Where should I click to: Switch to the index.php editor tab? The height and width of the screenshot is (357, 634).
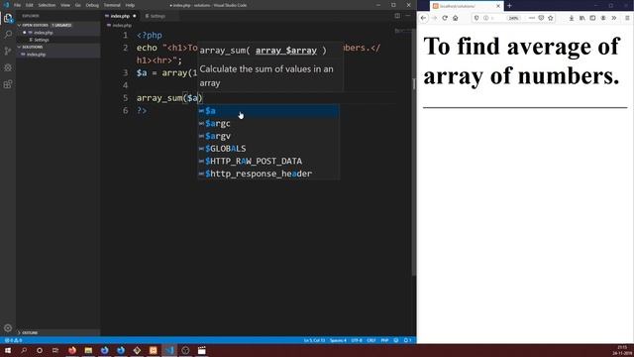121,16
